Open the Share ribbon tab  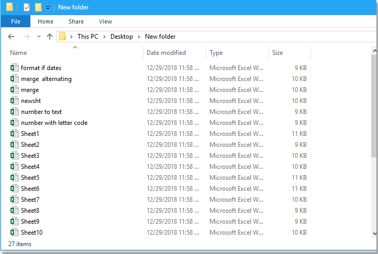(76, 21)
